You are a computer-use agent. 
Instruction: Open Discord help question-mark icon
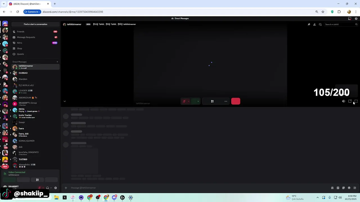pyautogui.click(x=356, y=19)
